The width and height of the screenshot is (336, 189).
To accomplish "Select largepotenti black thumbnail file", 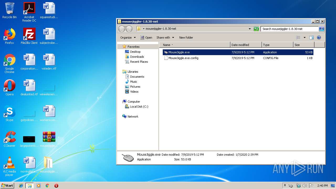I will [29, 141].
